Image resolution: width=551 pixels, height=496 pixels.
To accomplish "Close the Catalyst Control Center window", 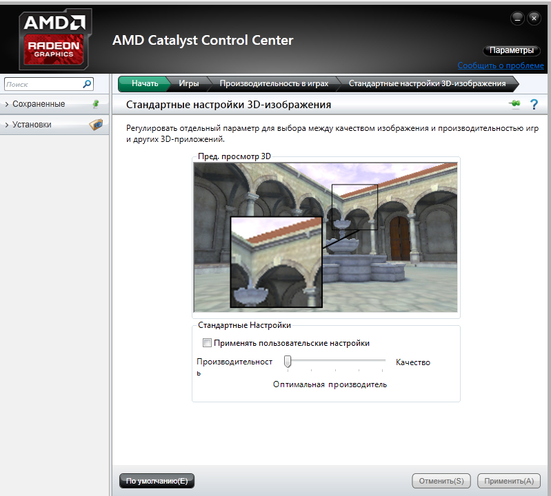I will click(534, 18).
